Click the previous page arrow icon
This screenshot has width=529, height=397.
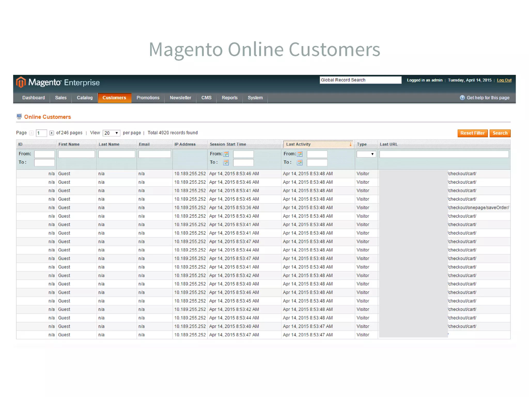(32, 133)
